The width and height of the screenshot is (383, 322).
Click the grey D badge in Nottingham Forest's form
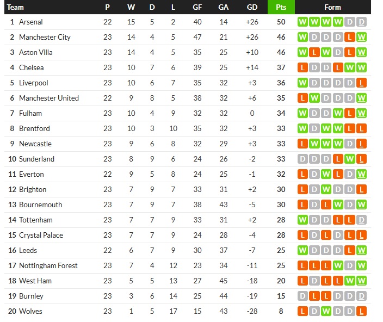click(350, 266)
